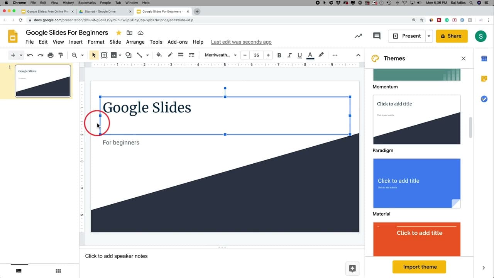494x278 pixels.
Task: Open the Format menu
Action: tap(96, 42)
